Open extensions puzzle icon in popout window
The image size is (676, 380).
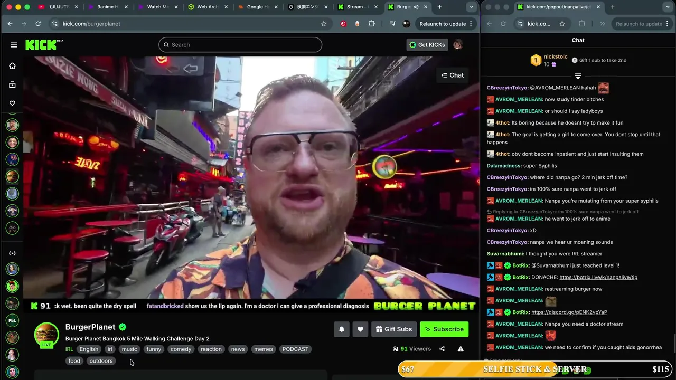pos(582,24)
